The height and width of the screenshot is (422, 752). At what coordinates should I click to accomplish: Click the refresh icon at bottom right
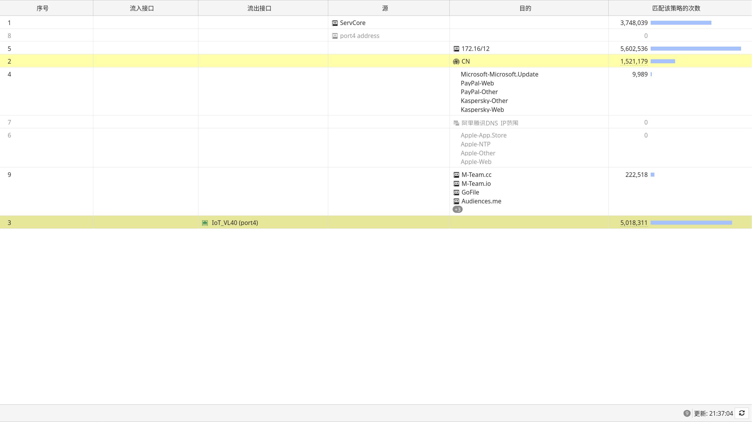pyautogui.click(x=742, y=413)
